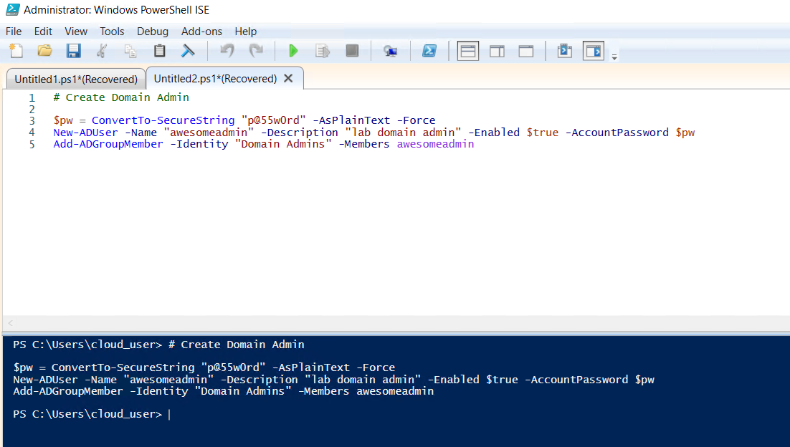790x447 pixels.
Task: Click the script pane horizontal scrollbar left arrow
Action: (10, 323)
